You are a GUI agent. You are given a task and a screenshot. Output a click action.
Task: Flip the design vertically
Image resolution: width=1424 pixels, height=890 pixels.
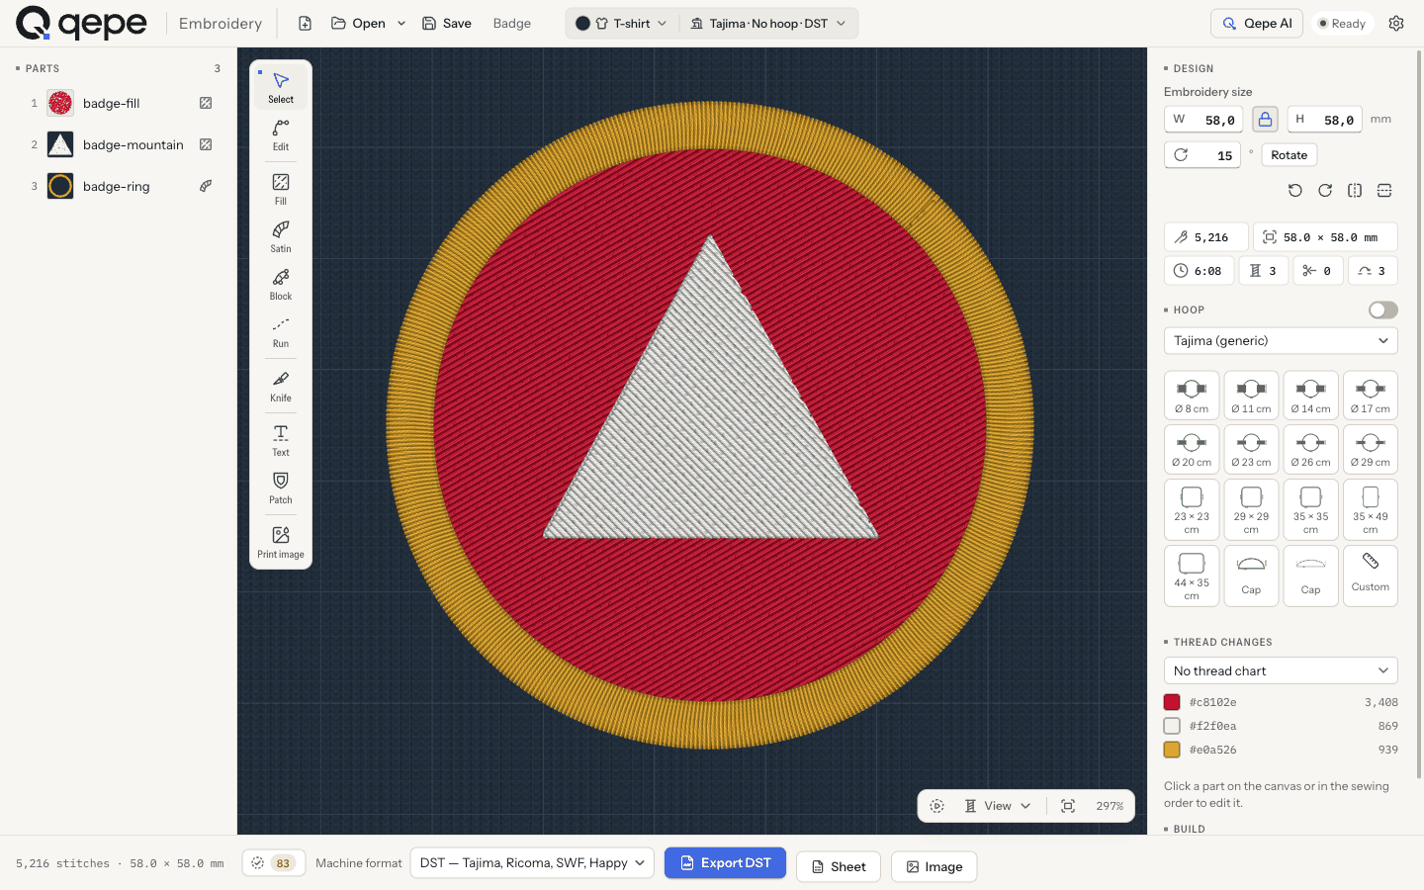click(x=1384, y=190)
